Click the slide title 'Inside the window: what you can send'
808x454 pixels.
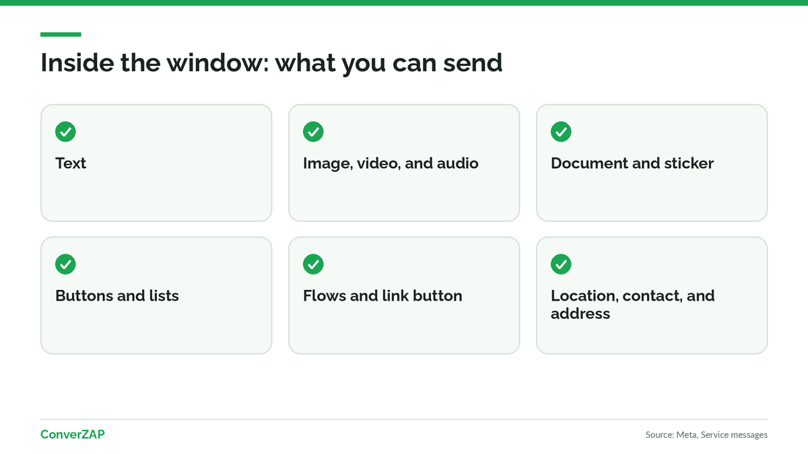271,63
